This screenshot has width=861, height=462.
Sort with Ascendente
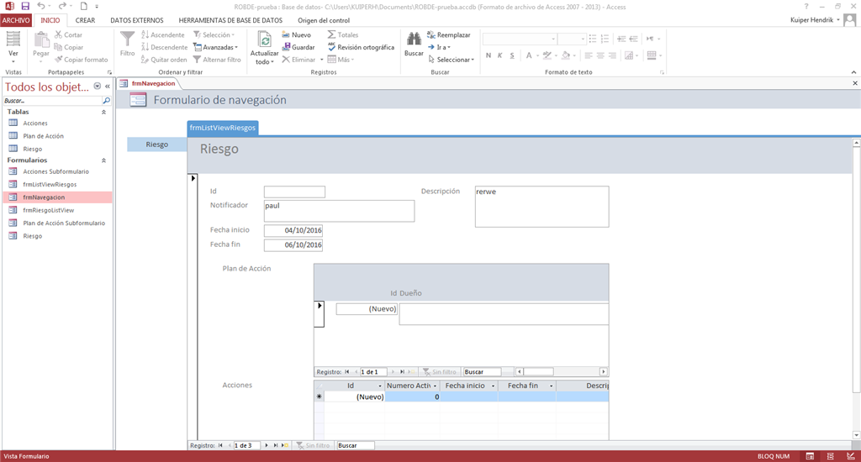(x=162, y=34)
